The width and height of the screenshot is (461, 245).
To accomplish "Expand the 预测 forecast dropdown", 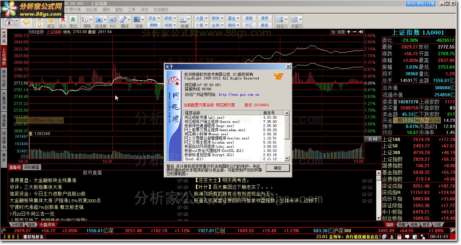I will [175, 25].
